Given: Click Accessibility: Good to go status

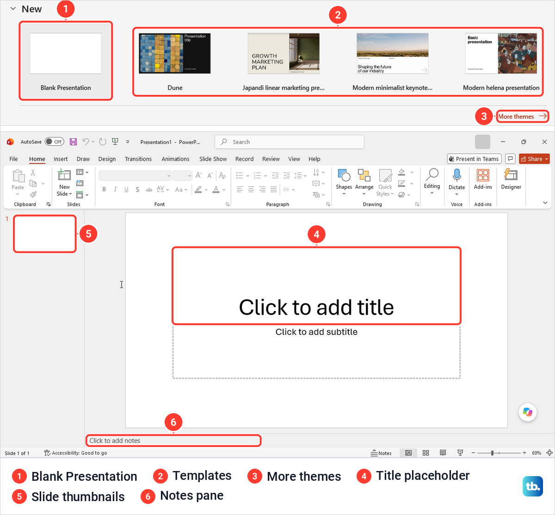Looking at the screenshot, I should (75, 453).
